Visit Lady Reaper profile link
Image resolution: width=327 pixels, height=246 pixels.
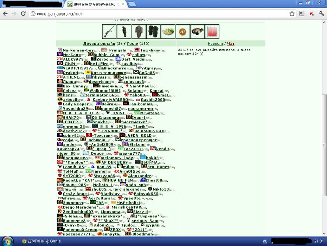76,104
